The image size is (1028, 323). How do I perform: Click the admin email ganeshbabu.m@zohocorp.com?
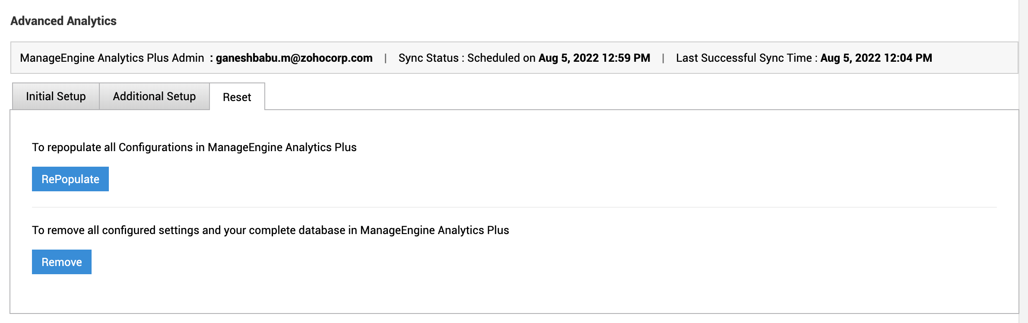tap(294, 58)
